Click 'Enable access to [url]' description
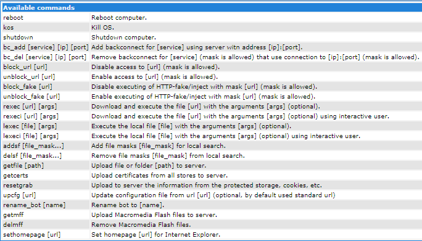Screen dimensions: 422x241 pos(155,77)
